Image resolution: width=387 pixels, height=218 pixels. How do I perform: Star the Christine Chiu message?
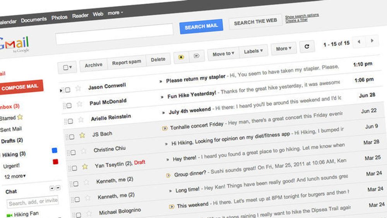84,151
